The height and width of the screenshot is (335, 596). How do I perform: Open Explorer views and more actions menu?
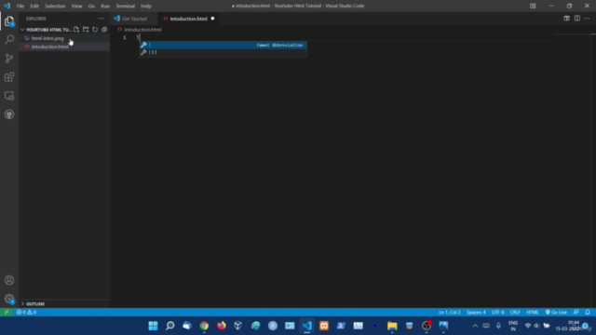point(101,19)
